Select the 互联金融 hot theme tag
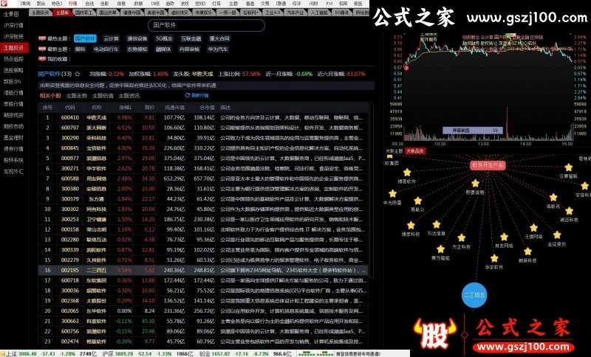The width and height of the screenshot is (591, 357). pos(191,38)
